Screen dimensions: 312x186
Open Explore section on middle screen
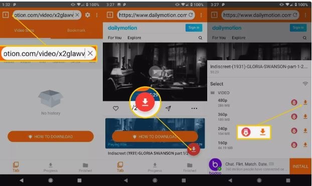click(x=134, y=38)
